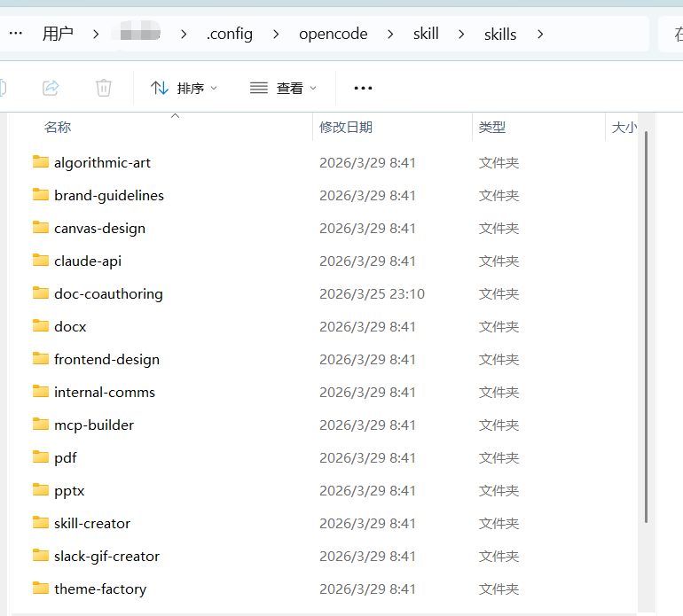Select the docx folder name

70,326
